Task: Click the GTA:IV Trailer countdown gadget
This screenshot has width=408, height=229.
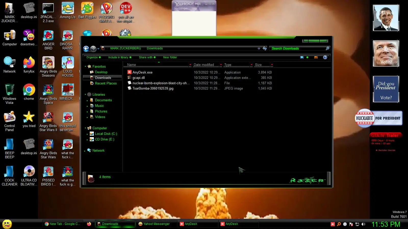Action: click(386, 142)
